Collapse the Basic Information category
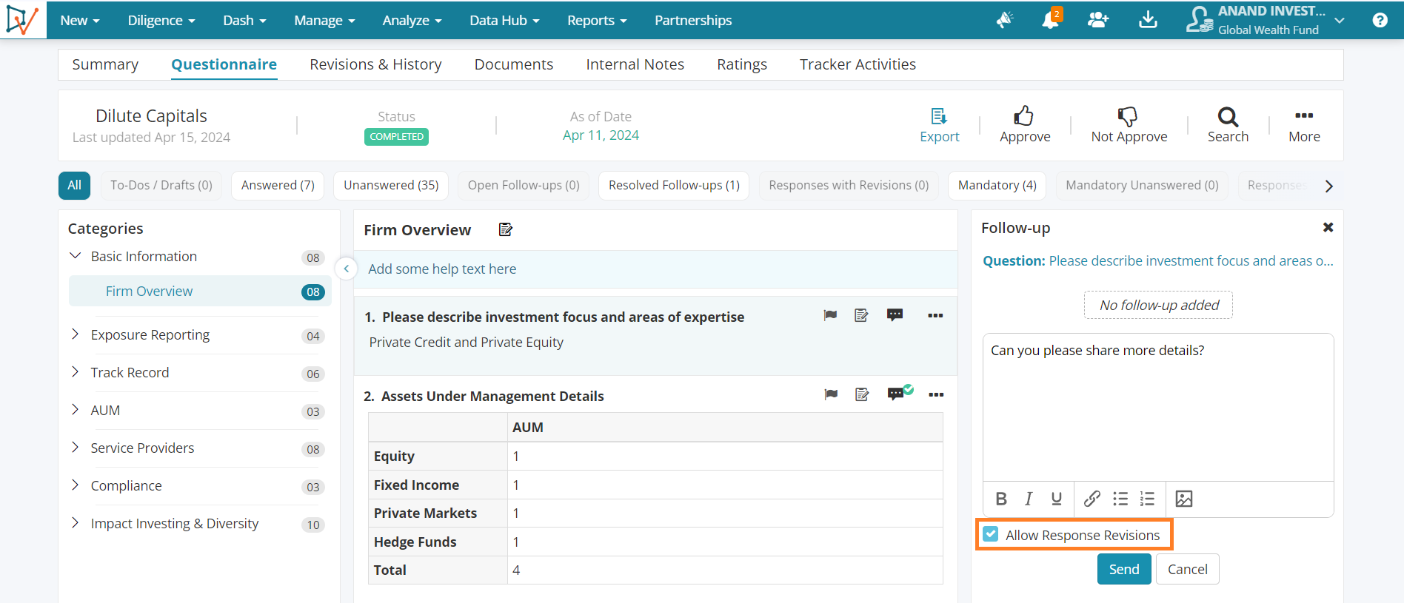This screenshot has height=603, width=1404. click(x=75, y=256)
